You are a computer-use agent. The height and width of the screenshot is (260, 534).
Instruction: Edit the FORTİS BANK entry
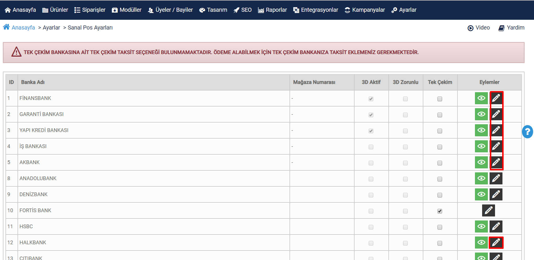coord(489,210)
